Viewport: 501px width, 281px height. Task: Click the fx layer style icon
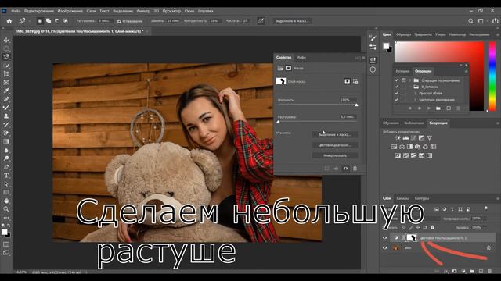pos(446,271)
